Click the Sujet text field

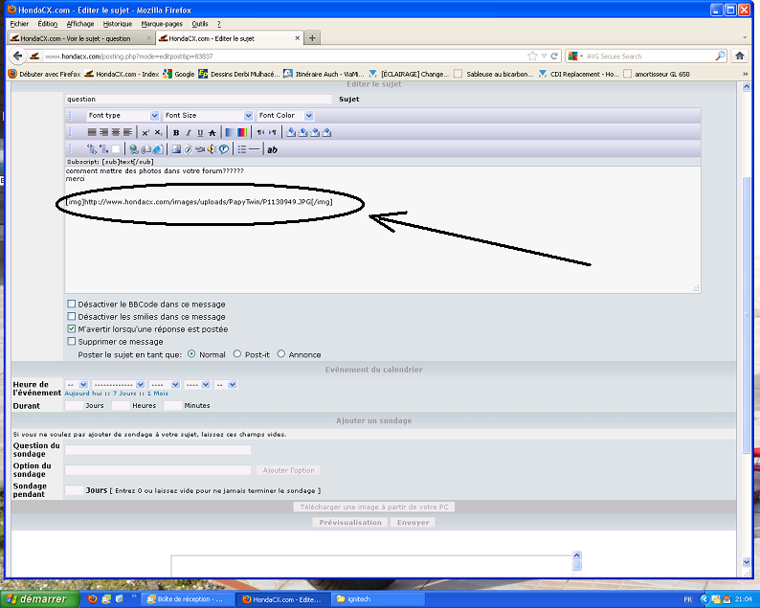click(199, 99)
